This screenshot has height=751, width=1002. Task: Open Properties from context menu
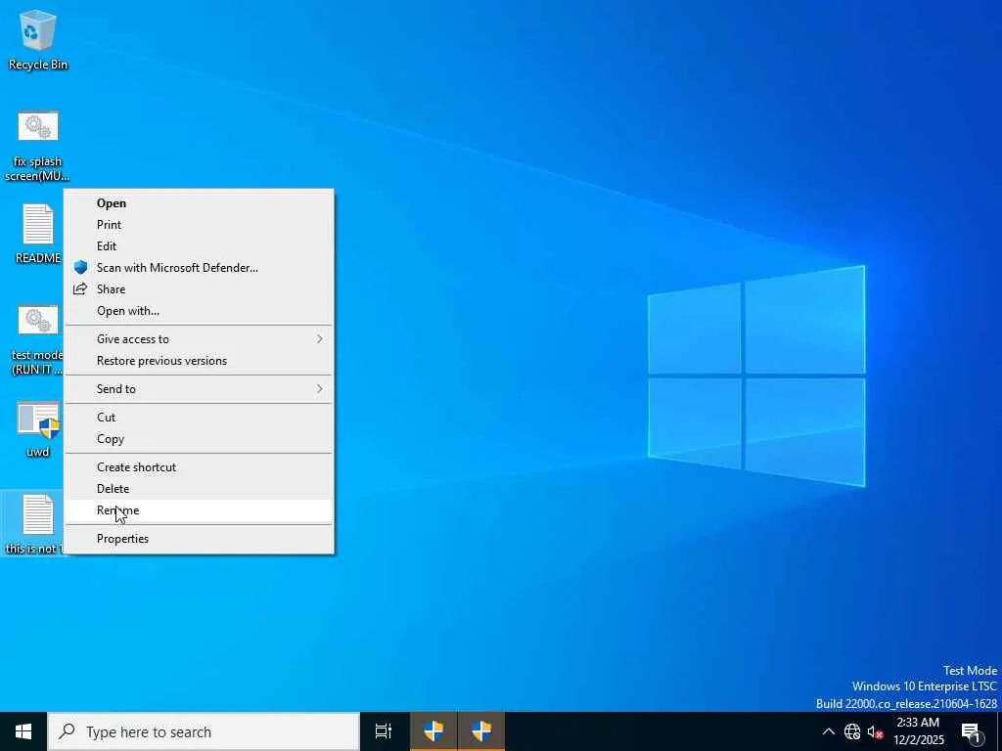tap(199, 539)
